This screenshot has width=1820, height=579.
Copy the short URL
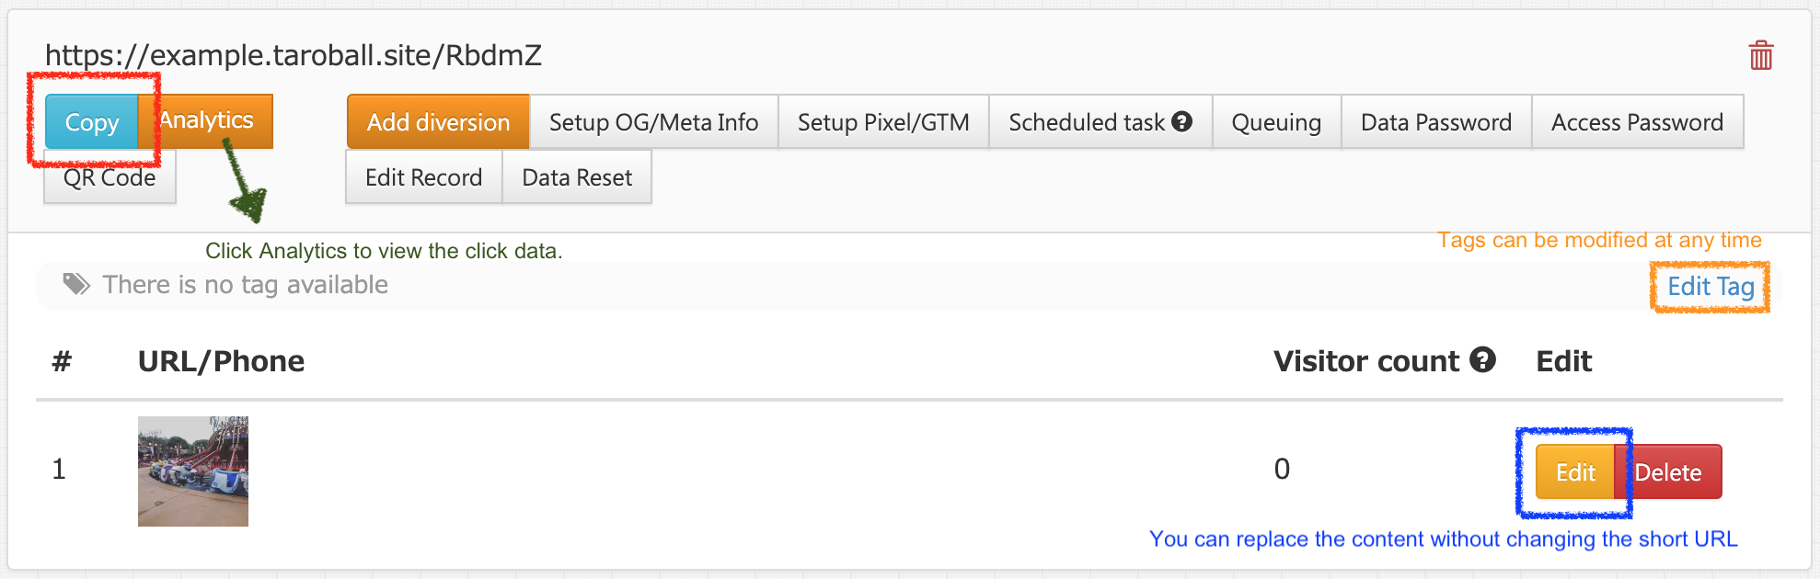pos(92,122)
